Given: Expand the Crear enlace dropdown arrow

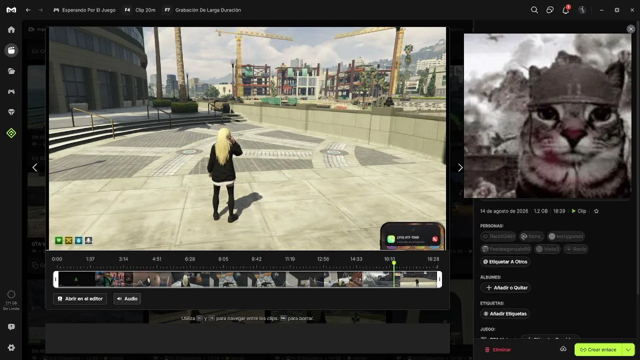Looking at the screenshot, I should [x=628, y=349].
